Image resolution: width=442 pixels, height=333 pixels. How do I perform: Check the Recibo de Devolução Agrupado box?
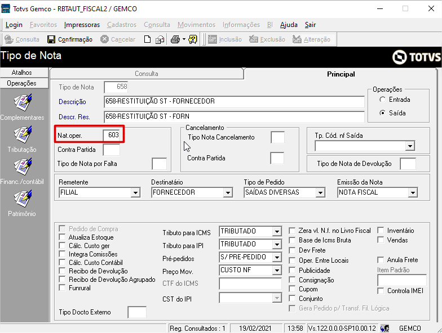[x=62, y=279]
